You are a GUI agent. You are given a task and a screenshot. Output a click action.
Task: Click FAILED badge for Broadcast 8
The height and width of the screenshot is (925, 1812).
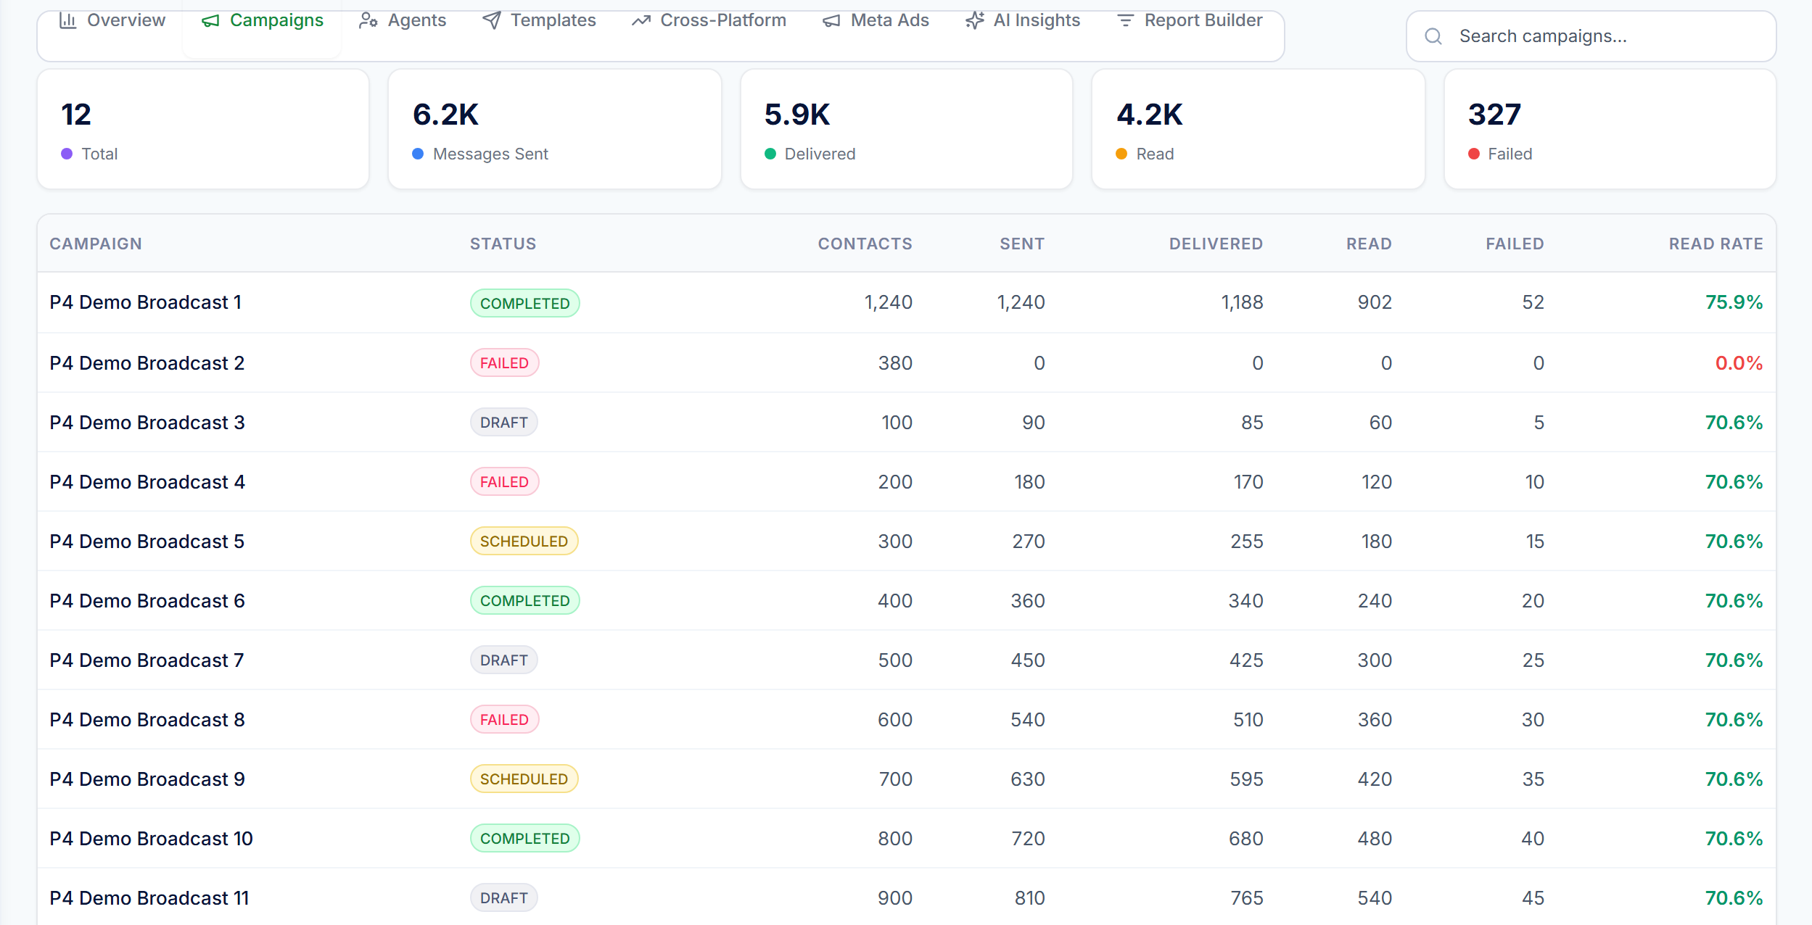point(504,719)
